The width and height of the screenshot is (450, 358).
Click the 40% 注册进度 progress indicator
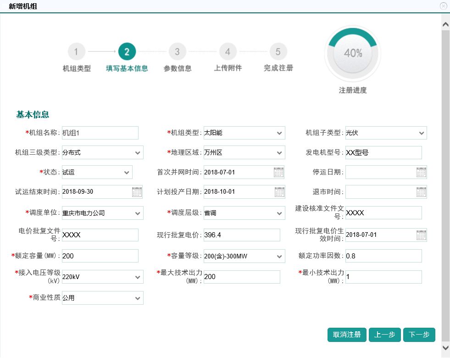pyautogui.click(x=353, y=54)
